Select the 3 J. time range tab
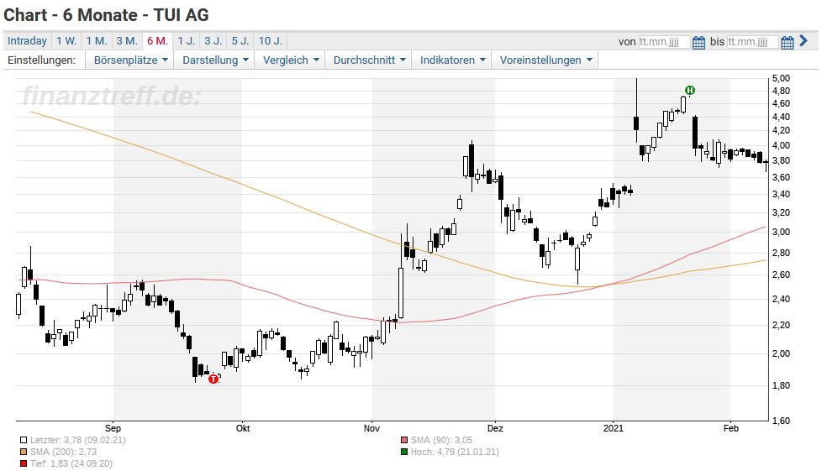The width and height of the screenshot is (827, 476). click(x=213, y=41)
